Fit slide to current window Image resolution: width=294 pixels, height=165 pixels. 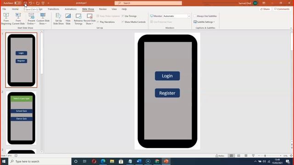[x=291, y=156]
